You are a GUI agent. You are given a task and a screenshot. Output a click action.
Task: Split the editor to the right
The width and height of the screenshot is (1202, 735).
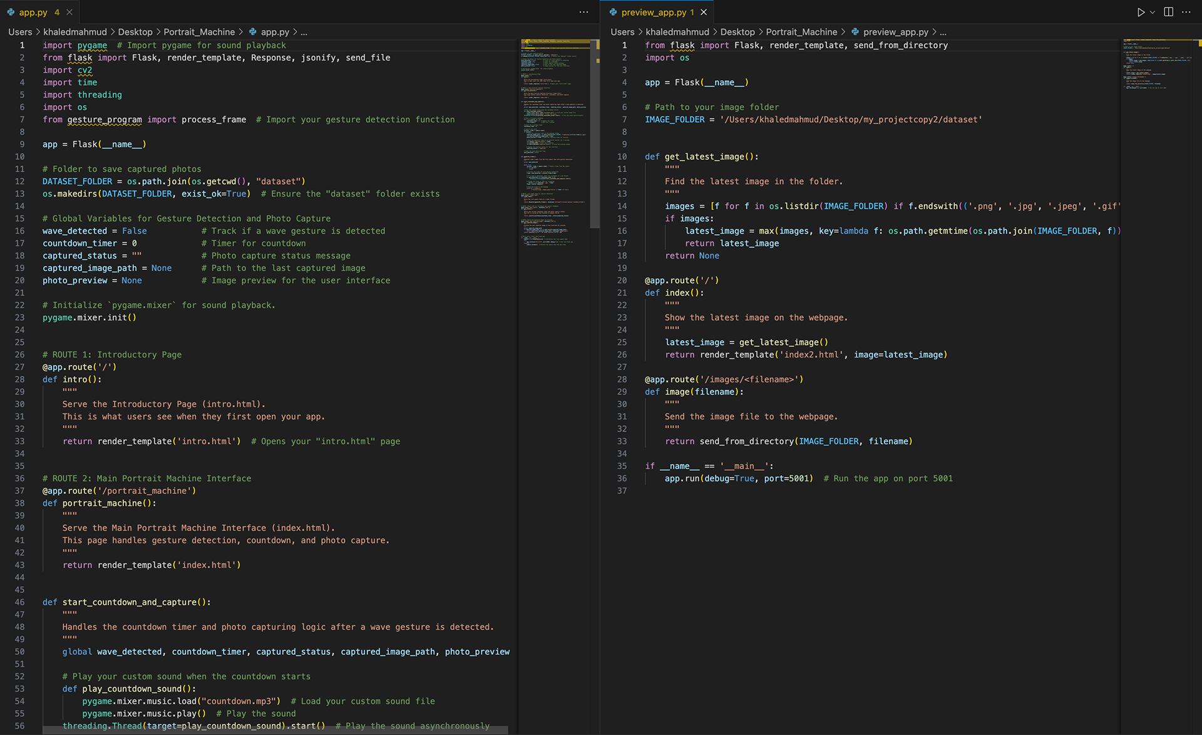point(1168,12)
